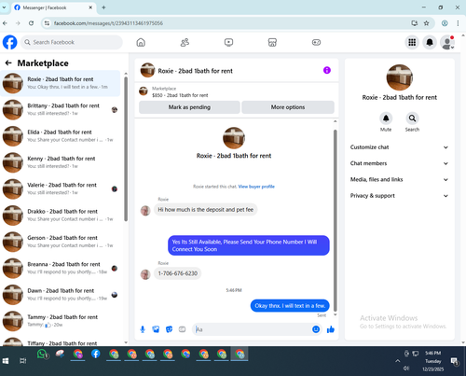Open the Brittany conversation
Viewport: 466px width, 376px height.
61,109
